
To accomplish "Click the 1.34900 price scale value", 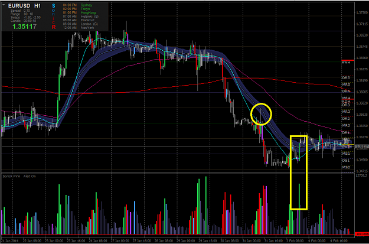I will [362, 160].
